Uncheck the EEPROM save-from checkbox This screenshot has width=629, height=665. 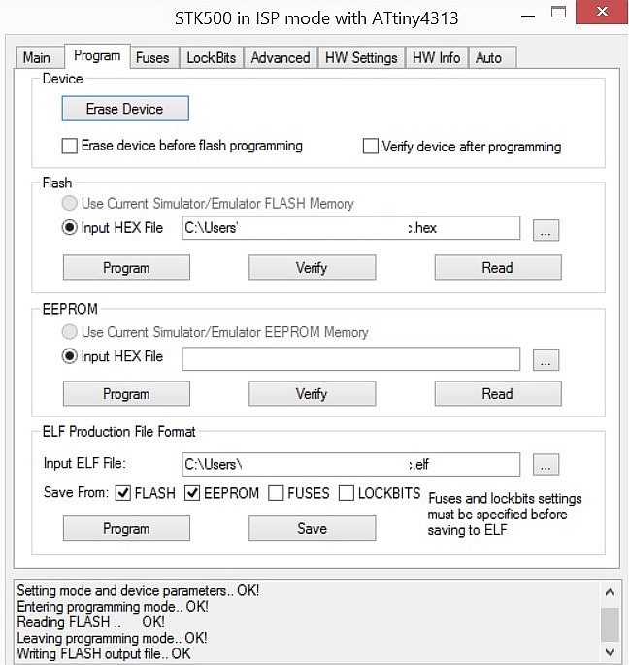click(x=192, y=493)
